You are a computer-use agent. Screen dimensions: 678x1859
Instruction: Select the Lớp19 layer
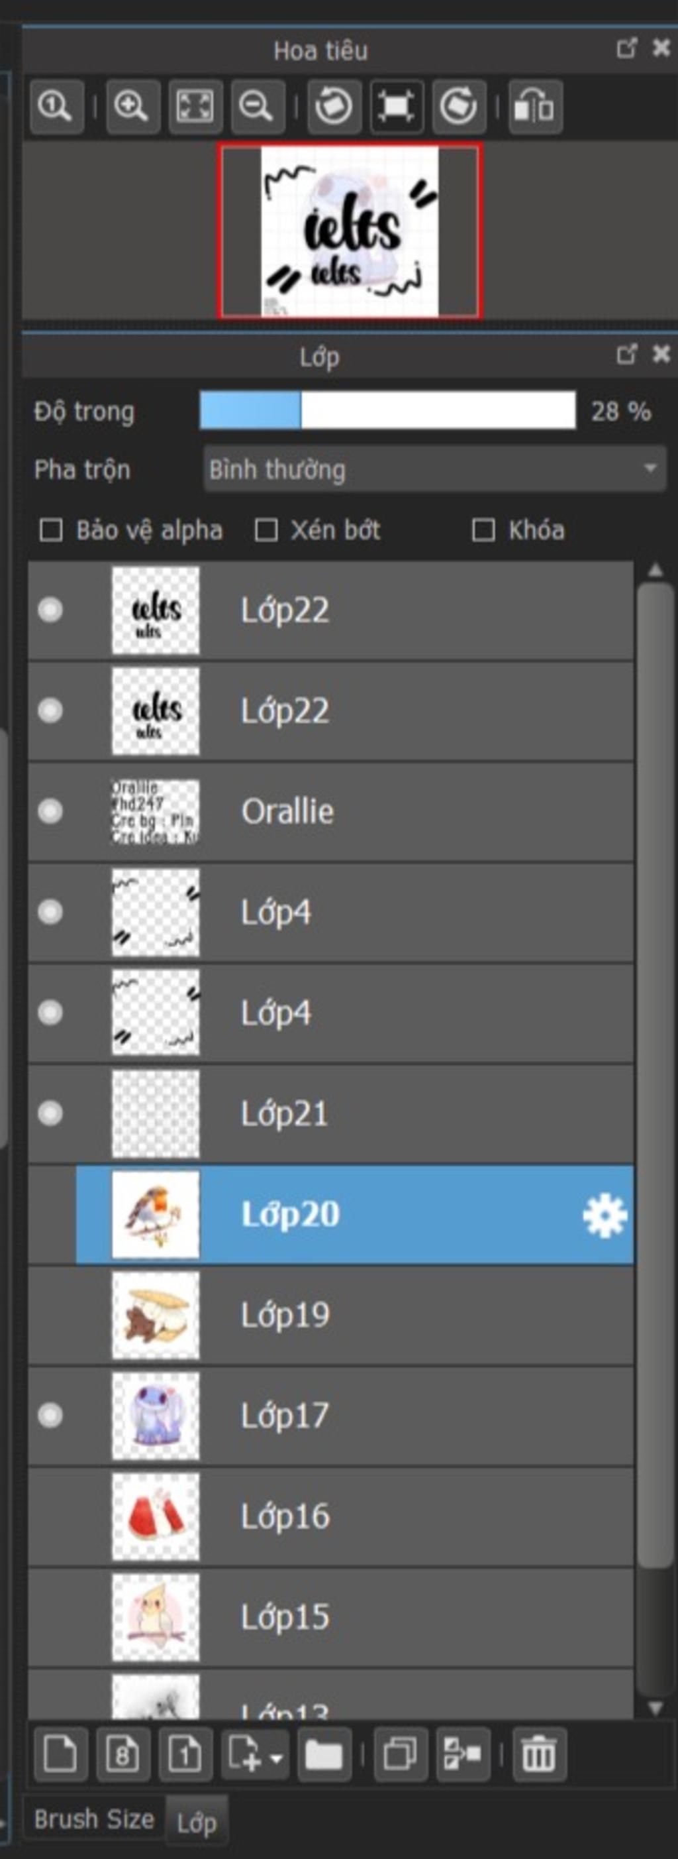(x=361, y=1315)
